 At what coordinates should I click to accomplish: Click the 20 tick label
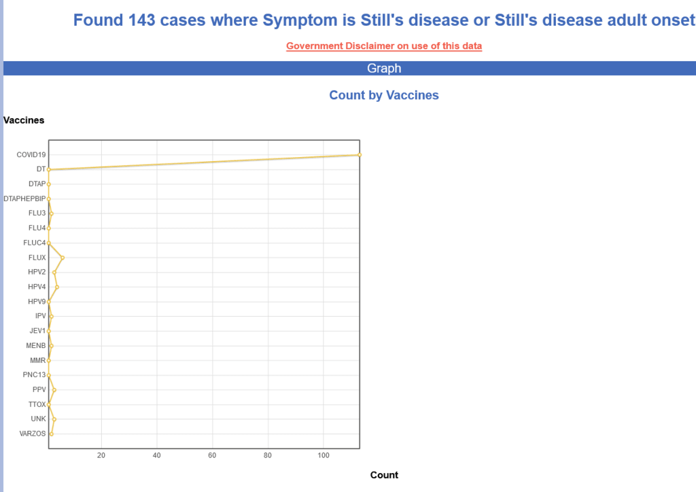(x=101, y=455)
